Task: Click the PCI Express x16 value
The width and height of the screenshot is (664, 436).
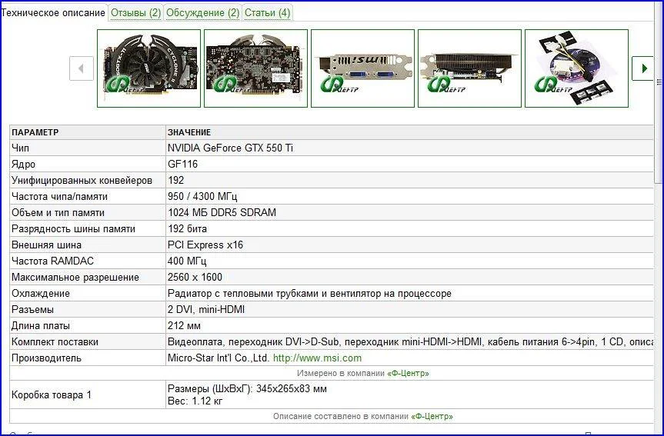Action: pos(205,245)
